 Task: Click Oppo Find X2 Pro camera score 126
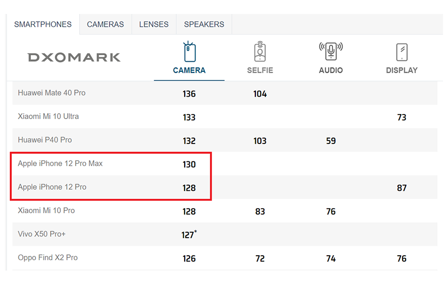coord(189,259)
